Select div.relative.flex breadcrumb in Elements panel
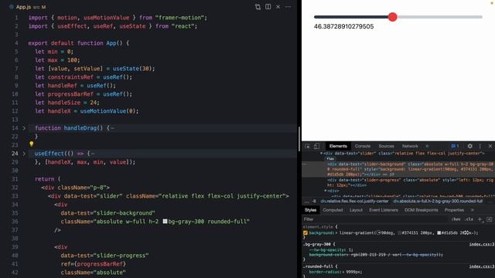 (354, 201)
